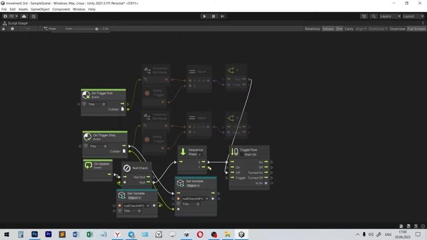This screenshot has height=240, width=427.
Task: Click the Player breadcrumb in graph toolbar
Action: point(50,29)
